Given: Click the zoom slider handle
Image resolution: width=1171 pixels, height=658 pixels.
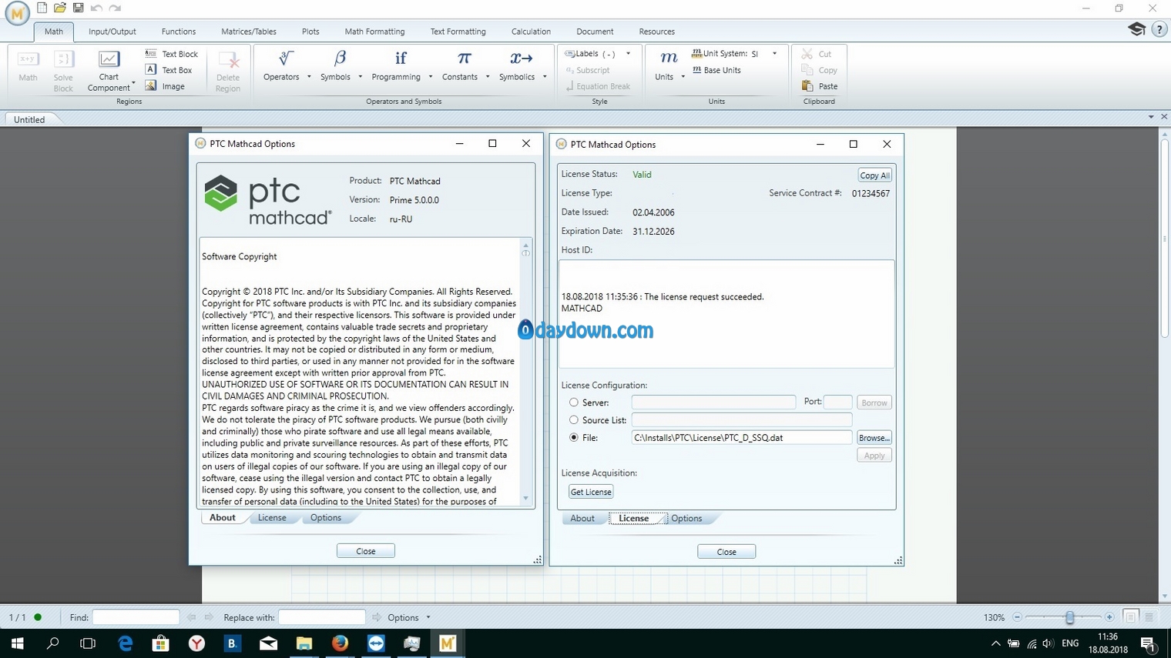Looking at the screenshot, I should pyautogui.click(x=1070, y=617).
